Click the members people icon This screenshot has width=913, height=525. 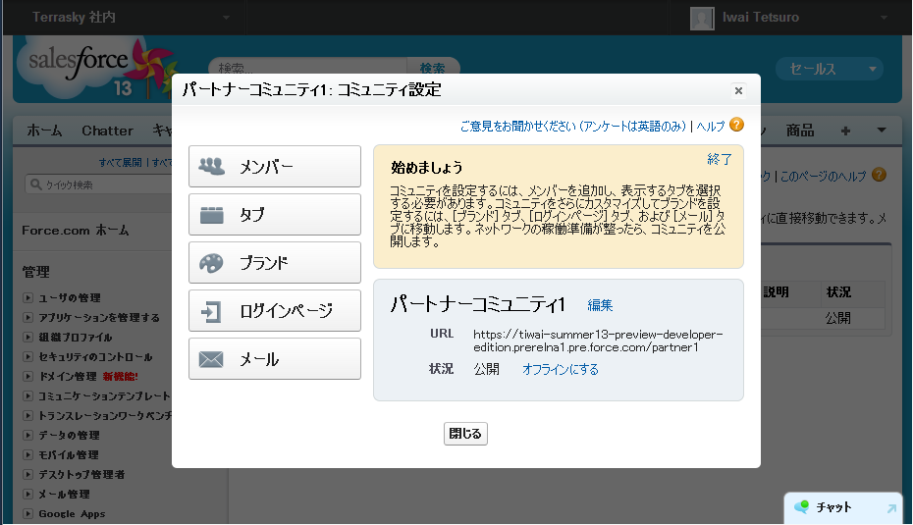[211, 167]
